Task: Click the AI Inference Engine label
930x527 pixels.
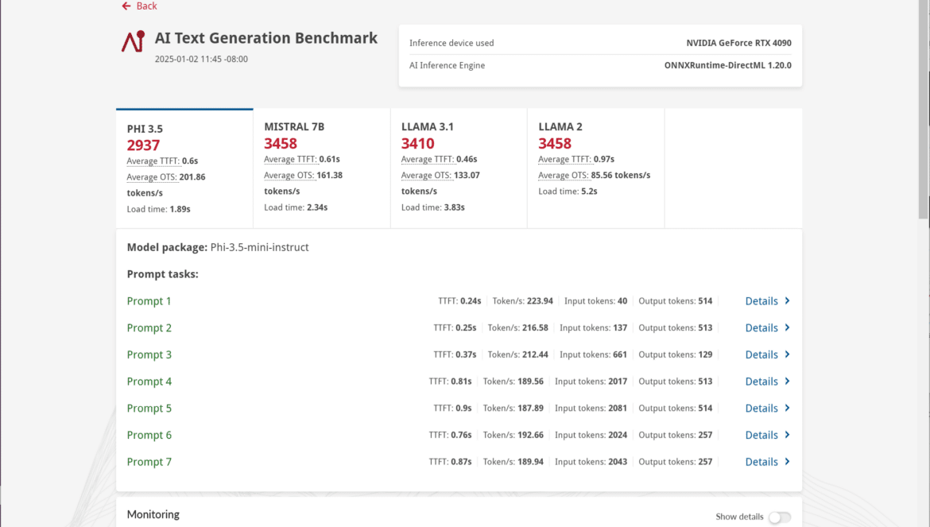Action: 448,65
